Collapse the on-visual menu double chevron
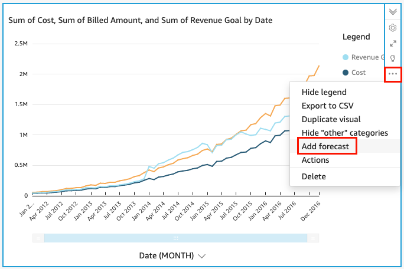The width and height of the screenshot is (404, 269). point(393,12)
